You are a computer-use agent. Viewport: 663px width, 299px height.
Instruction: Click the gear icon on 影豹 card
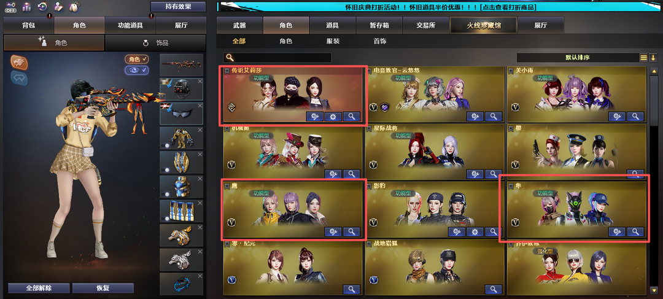(475, 231)
